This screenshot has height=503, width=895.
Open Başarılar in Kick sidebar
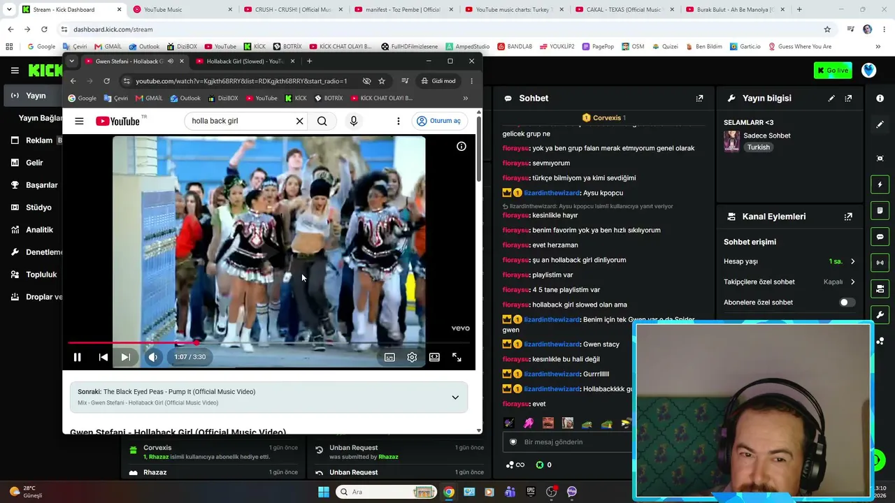[x=41, y=185]
